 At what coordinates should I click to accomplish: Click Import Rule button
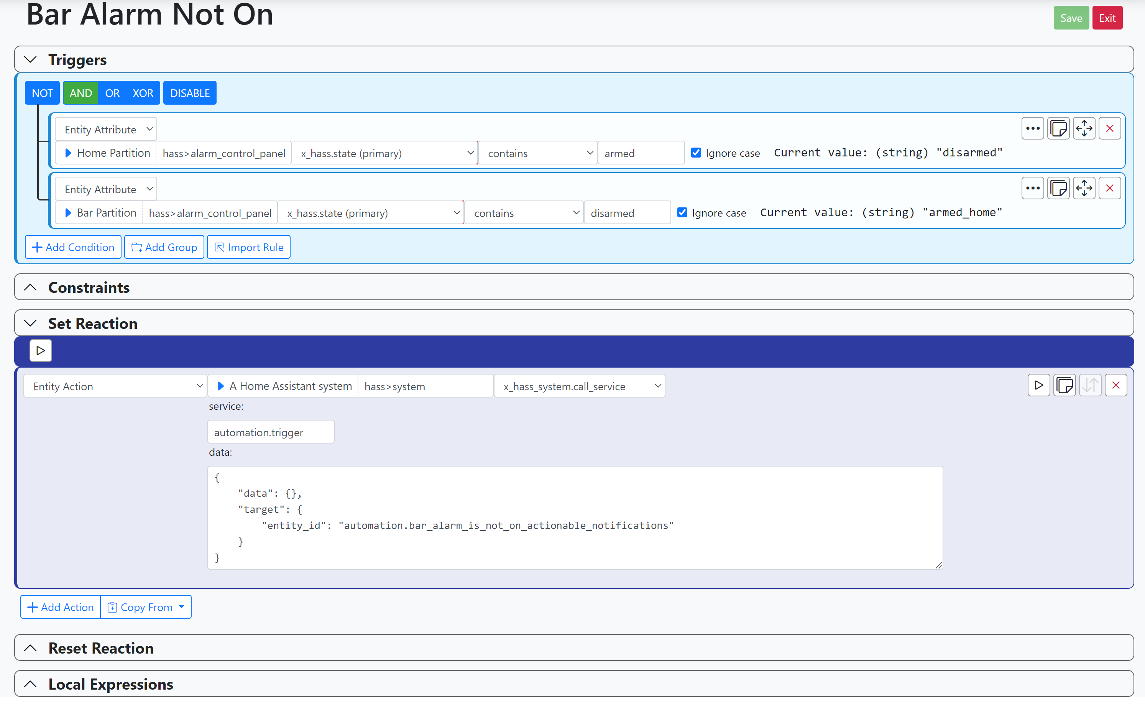pyautogui.click(x=248, y=247)
